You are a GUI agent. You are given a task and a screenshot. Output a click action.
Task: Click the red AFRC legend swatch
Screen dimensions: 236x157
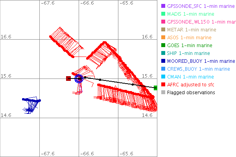163,85
